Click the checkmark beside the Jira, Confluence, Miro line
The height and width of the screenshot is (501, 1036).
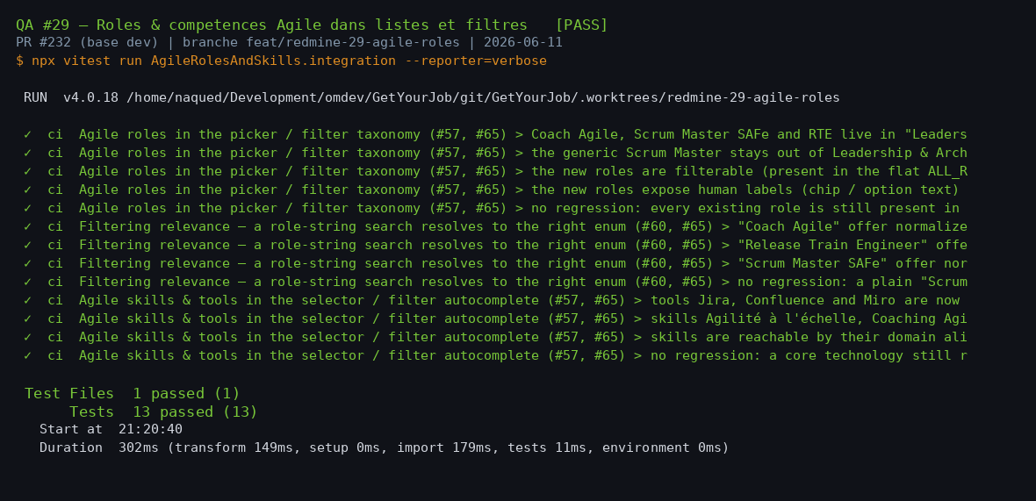pyautogui.click(x=28, y=300)
